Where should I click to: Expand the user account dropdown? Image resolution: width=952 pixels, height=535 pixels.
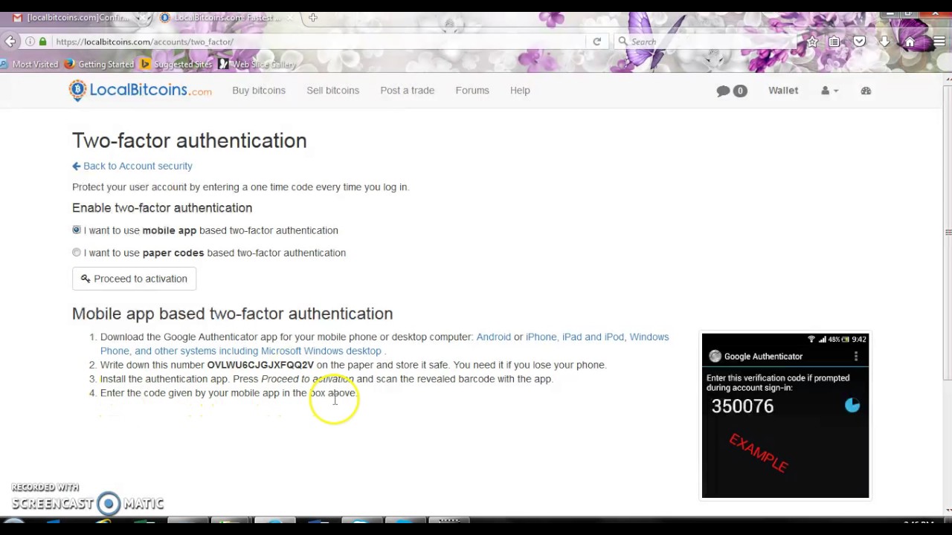[829, 91]
